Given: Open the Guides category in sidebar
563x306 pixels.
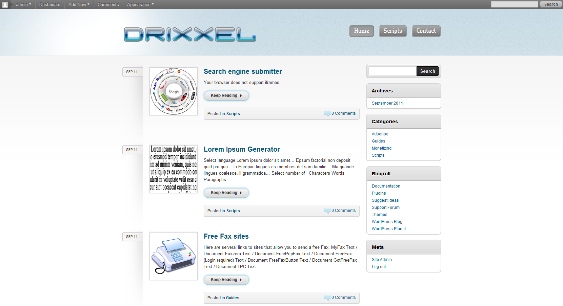Looking at the screenshot, I should [x=378, y=141].
